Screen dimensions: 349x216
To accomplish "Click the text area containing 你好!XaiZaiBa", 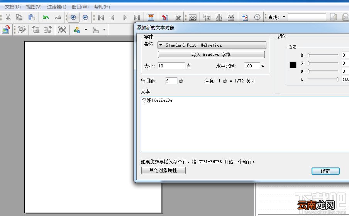I will point(245,124).
